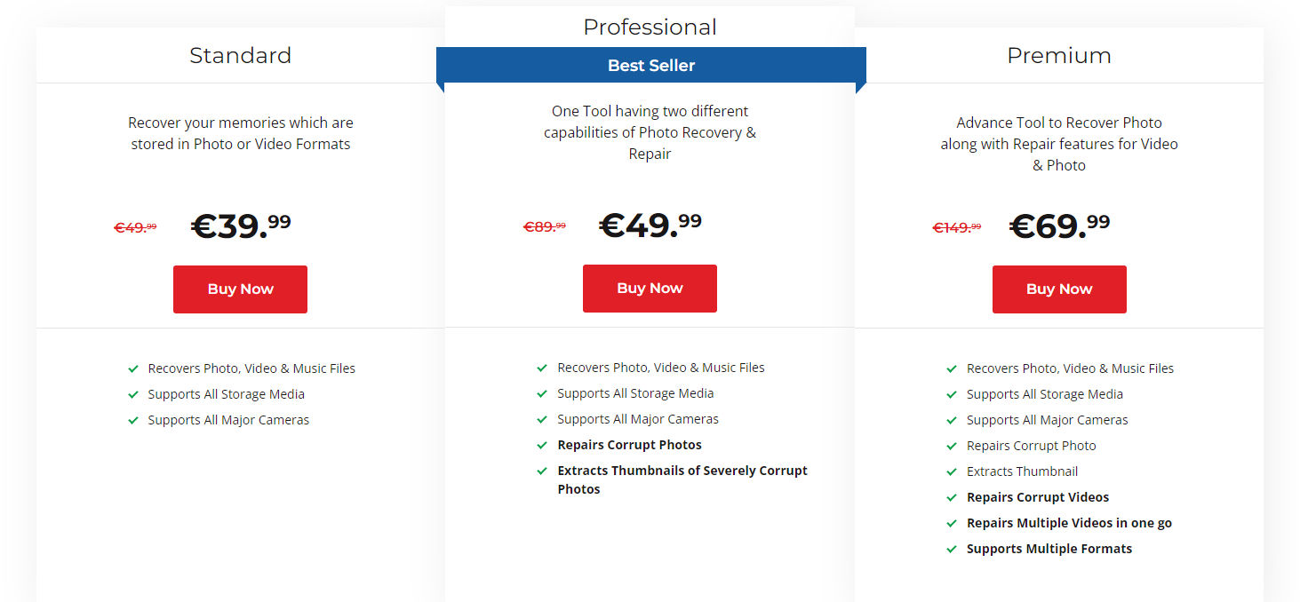Click the €69.99 Premium price
Image resolution: width=1300 pixels, height=602 pixels.
pyautogui.click(x=1059, y=226)
